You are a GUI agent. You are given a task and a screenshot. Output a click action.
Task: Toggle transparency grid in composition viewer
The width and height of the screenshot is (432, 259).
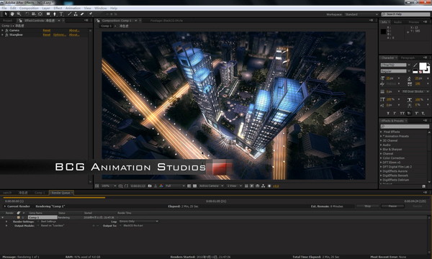(194, 186)
